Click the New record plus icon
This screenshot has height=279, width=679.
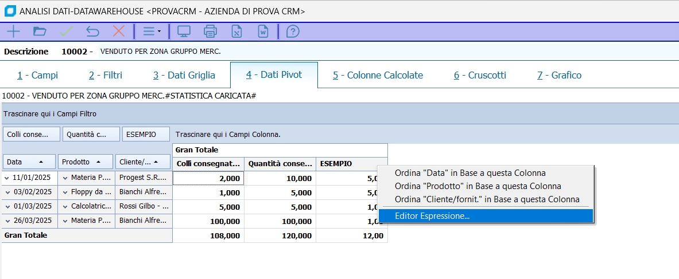(13, 31)
